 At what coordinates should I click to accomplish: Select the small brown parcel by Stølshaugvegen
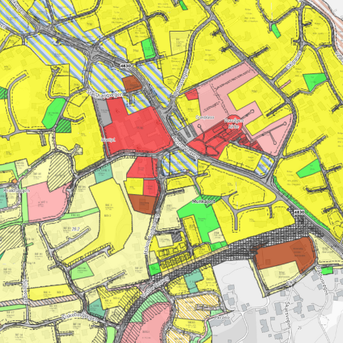(x=132, y=84)
